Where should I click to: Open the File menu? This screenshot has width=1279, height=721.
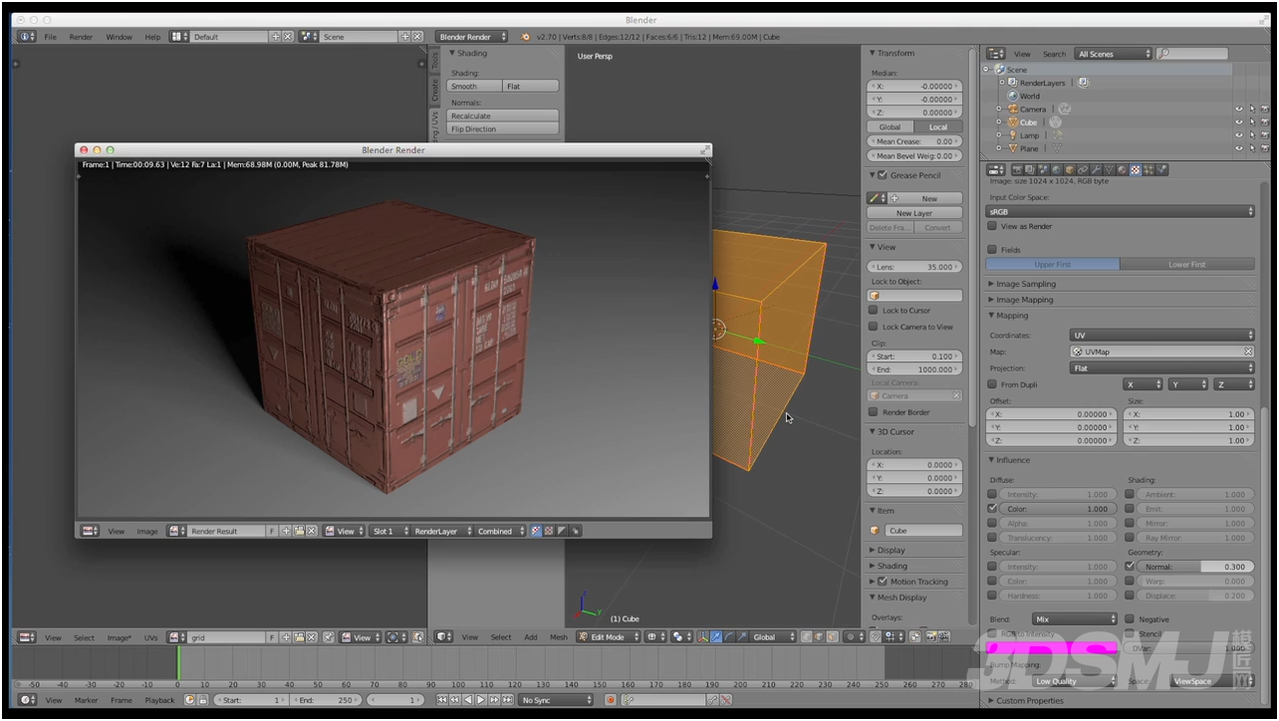pos(50,37)
